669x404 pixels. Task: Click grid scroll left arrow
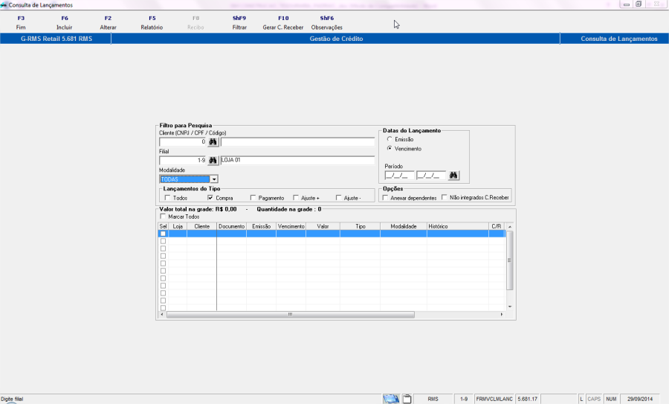pos(162,314)
